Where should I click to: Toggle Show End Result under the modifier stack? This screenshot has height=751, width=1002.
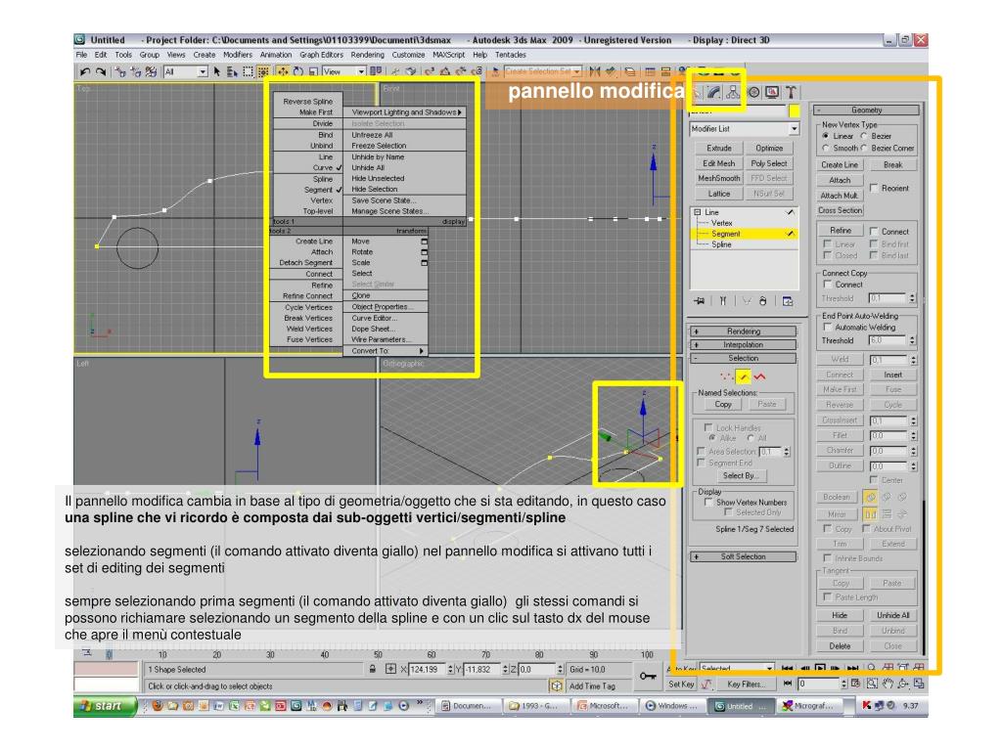723,301
